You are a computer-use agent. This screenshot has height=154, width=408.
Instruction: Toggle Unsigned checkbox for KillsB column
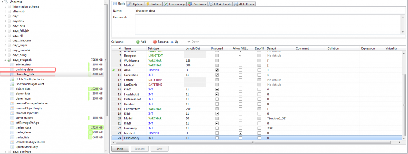217,123
